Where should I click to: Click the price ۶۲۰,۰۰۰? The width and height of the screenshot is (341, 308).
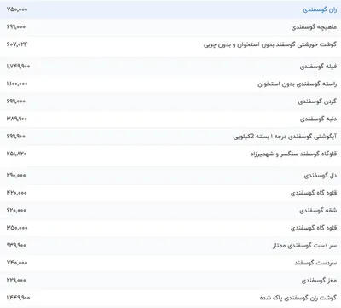tap(16, 210)
